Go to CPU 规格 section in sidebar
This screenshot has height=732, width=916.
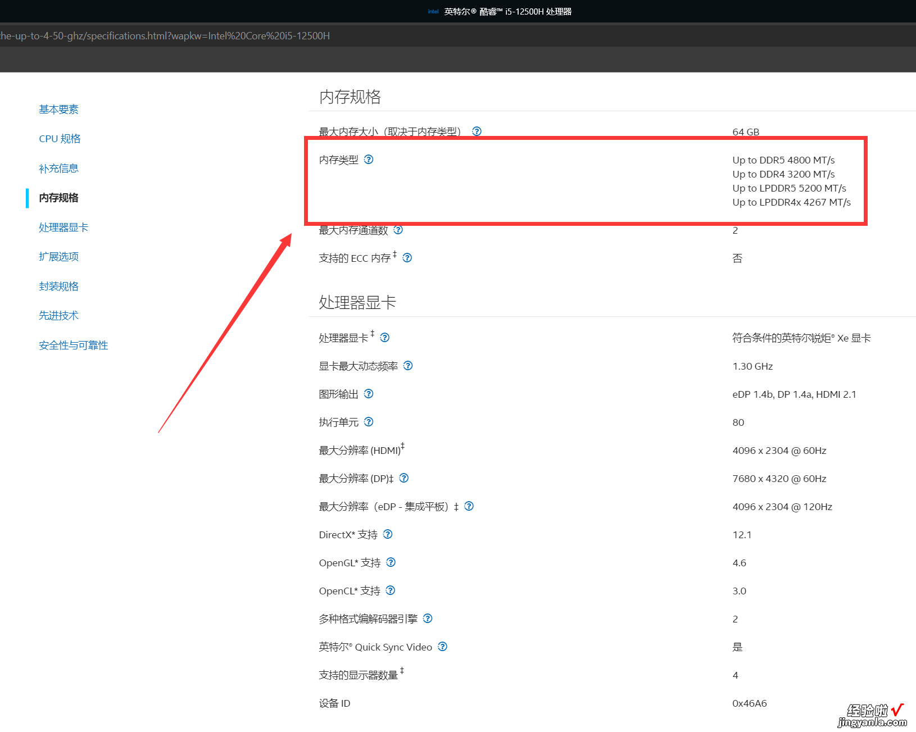click(x=60, y=139)
